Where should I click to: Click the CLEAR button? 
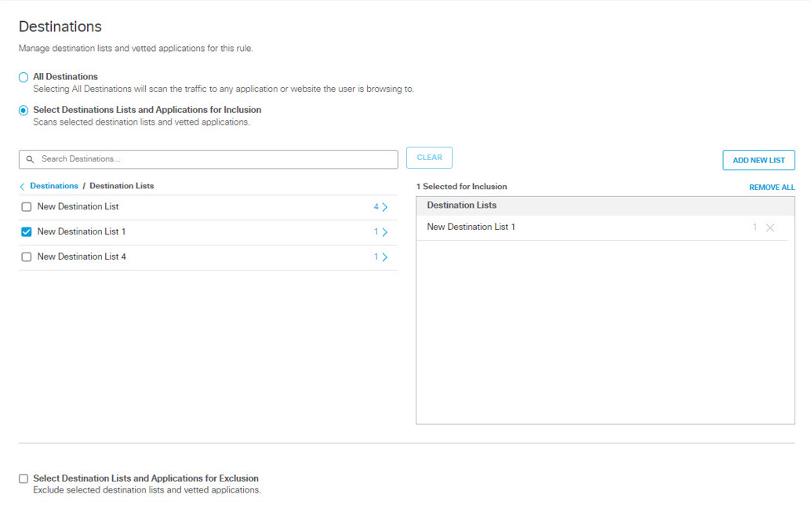pyautogui.click(x=429, y=158)
